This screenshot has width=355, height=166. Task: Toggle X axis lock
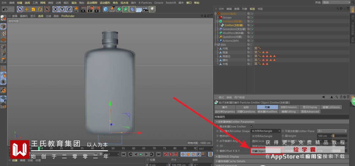coord(55,9)
